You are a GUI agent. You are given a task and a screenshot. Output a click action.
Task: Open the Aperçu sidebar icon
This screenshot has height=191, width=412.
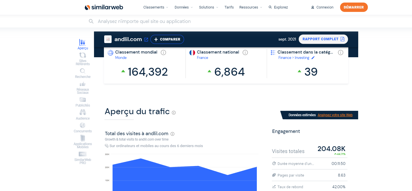83,43
